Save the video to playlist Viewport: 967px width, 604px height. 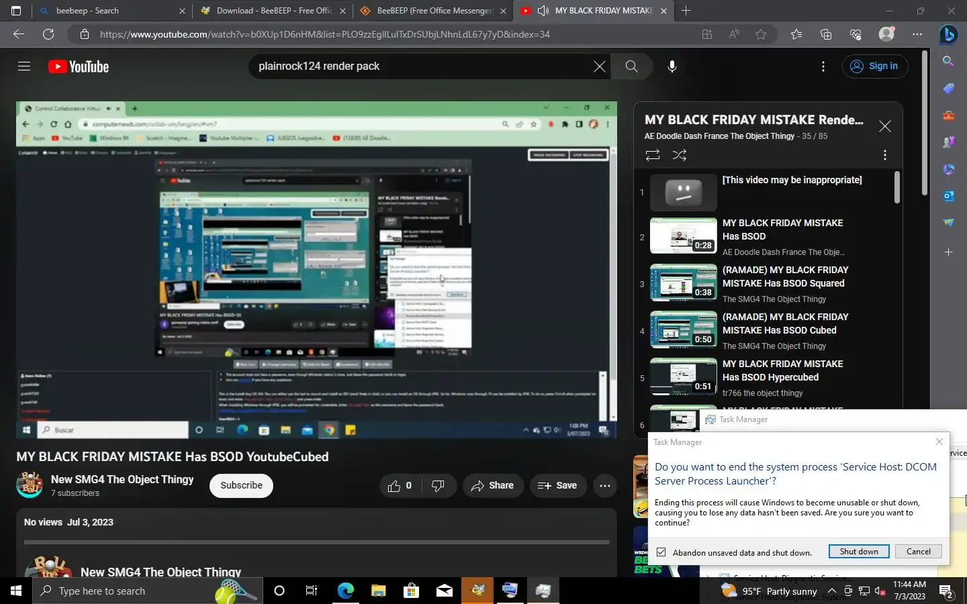[557, 485]
